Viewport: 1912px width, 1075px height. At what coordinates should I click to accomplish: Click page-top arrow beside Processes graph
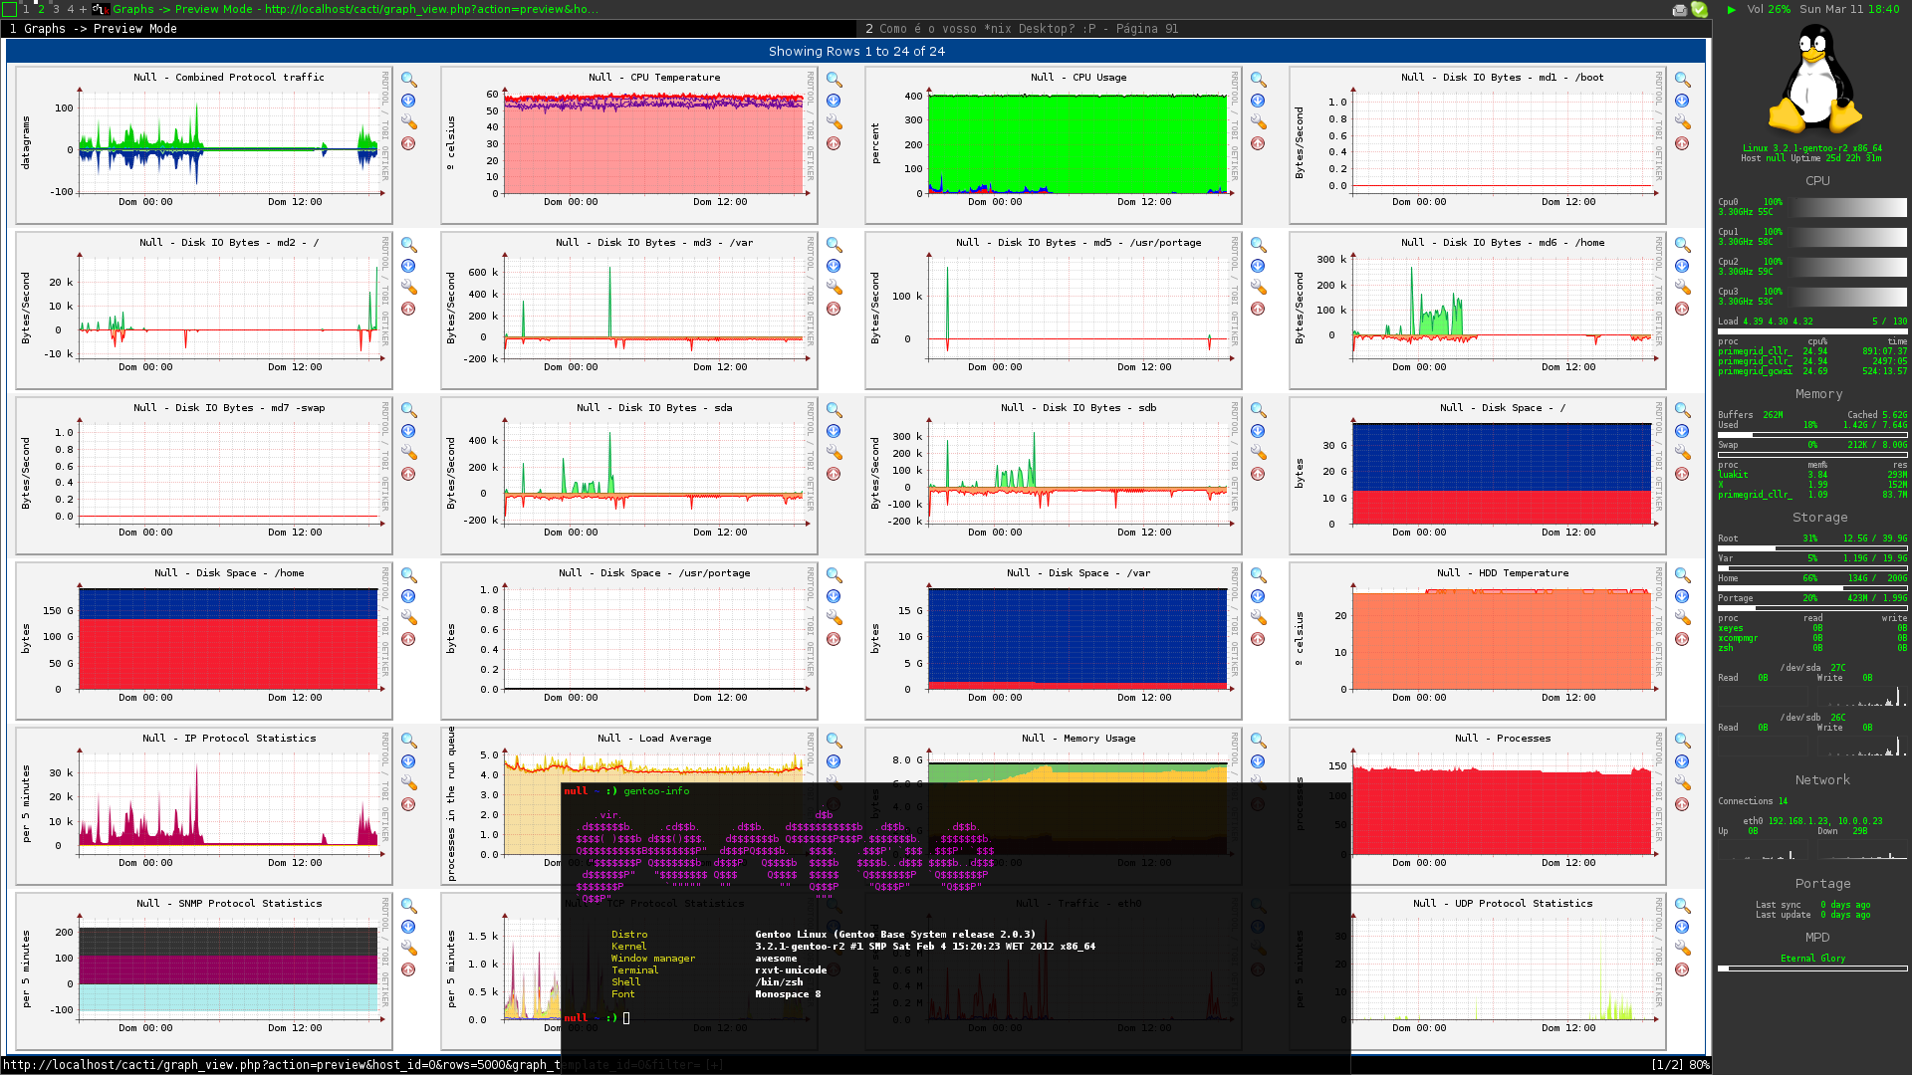point(1682,804)
